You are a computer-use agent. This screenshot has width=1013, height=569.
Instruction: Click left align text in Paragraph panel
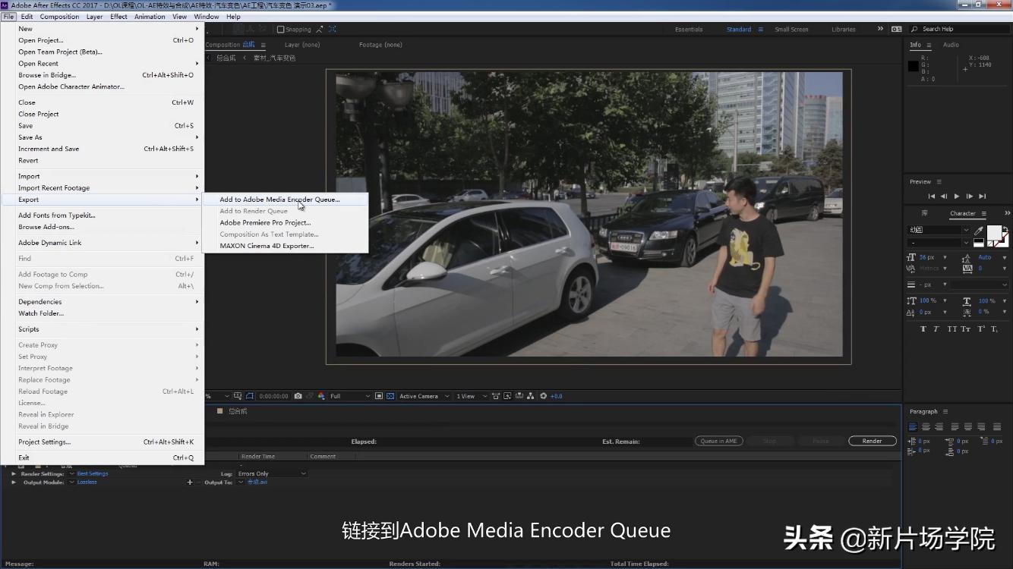tap(913, 427)
